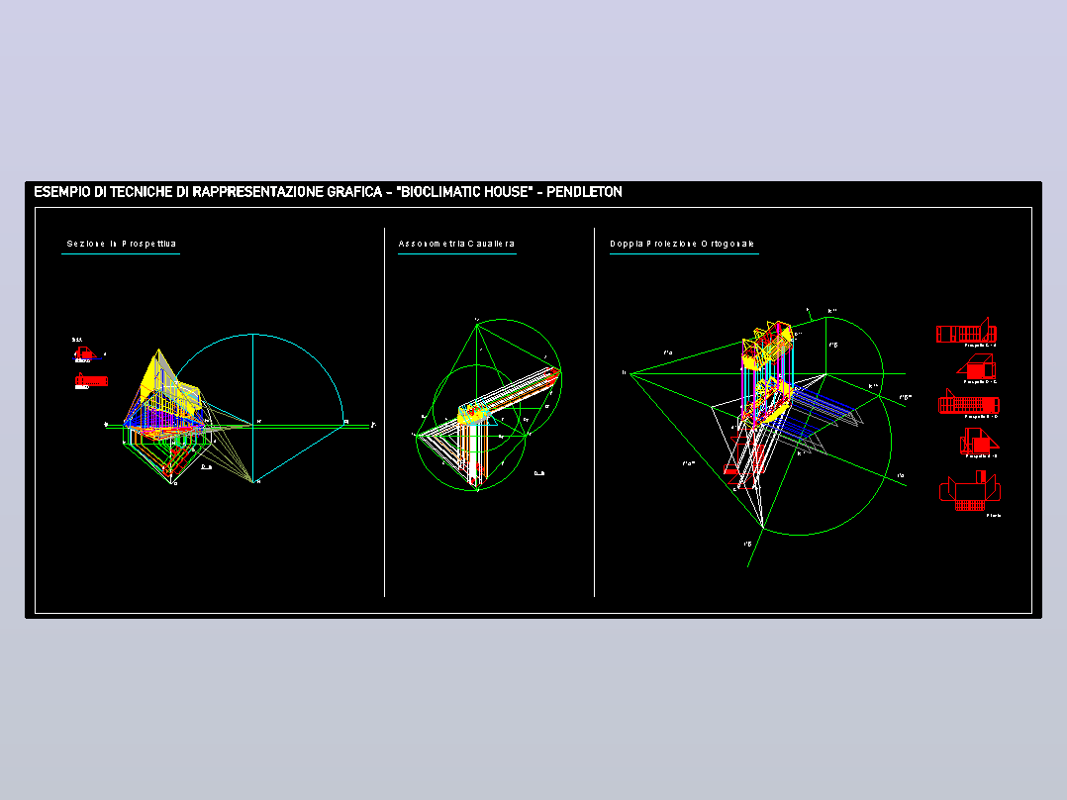Click the small red section thumbnail in the left panel

click(85, 353)
